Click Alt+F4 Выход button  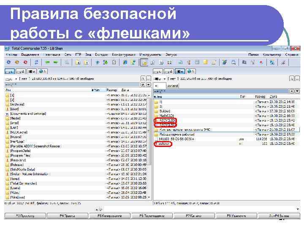point(279,216)
